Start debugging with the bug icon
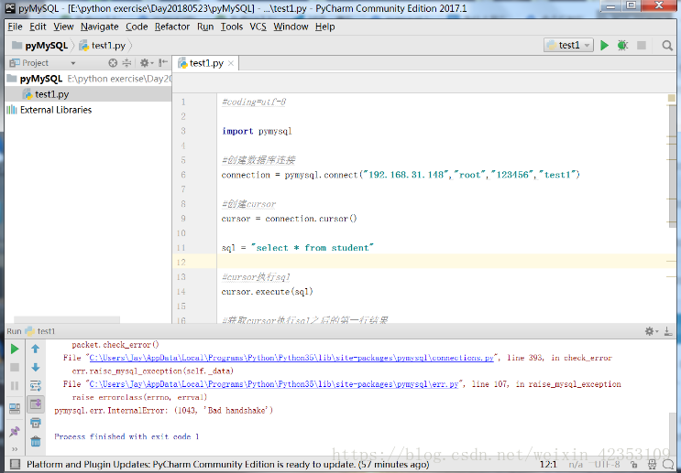The width and height of the screenshot is (681, 473). pyautogui.click(x=622, y=45)
